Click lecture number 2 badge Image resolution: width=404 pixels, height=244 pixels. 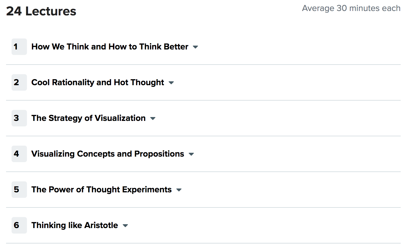pos(19,82)
